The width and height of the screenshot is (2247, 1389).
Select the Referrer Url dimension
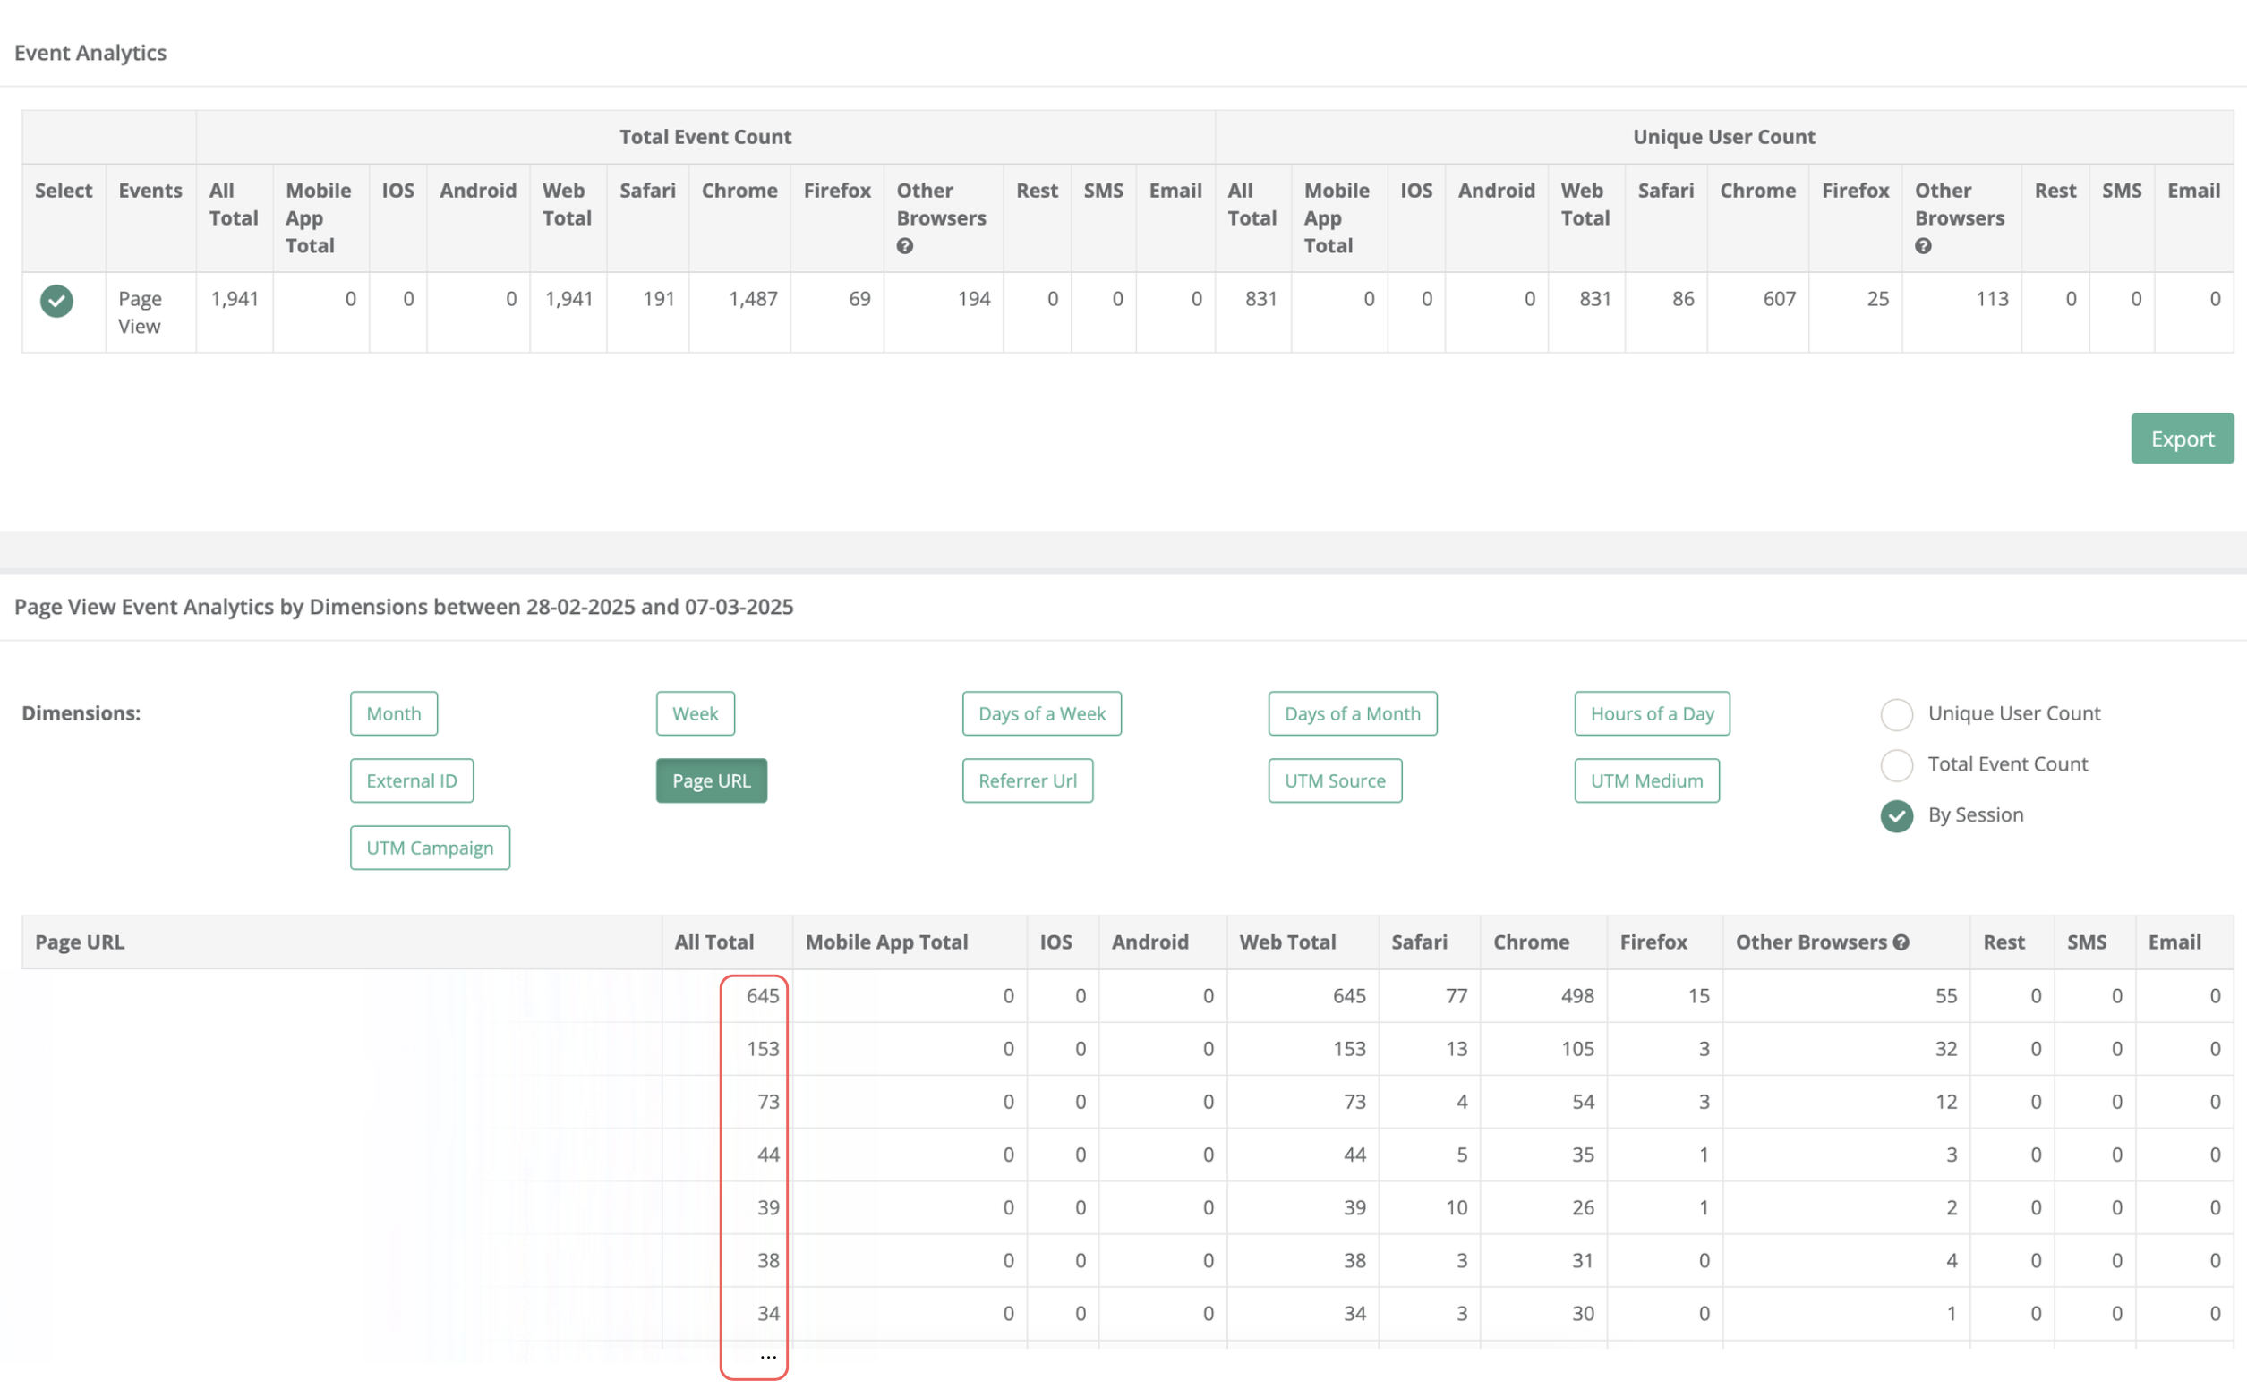(1027, 780)
